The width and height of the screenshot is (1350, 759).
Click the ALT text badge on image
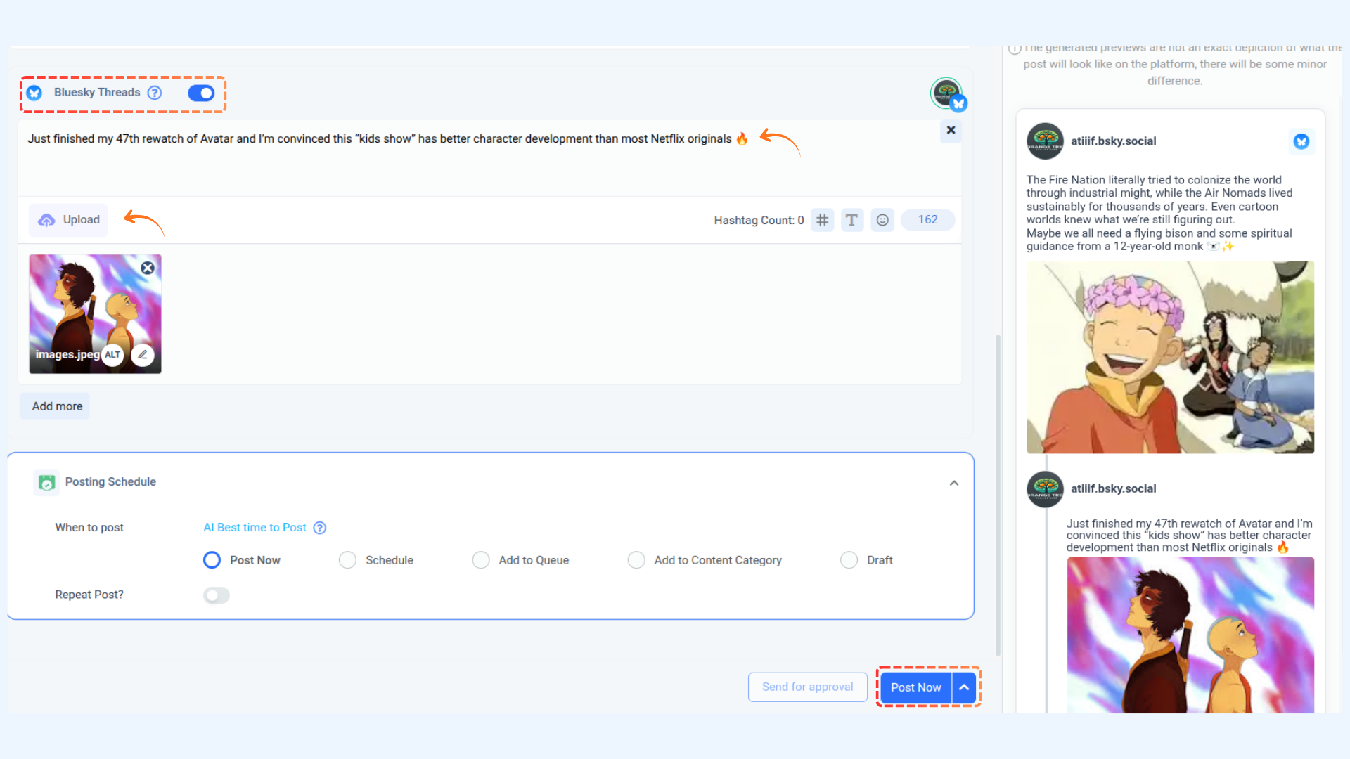click(x=112, y=355)
